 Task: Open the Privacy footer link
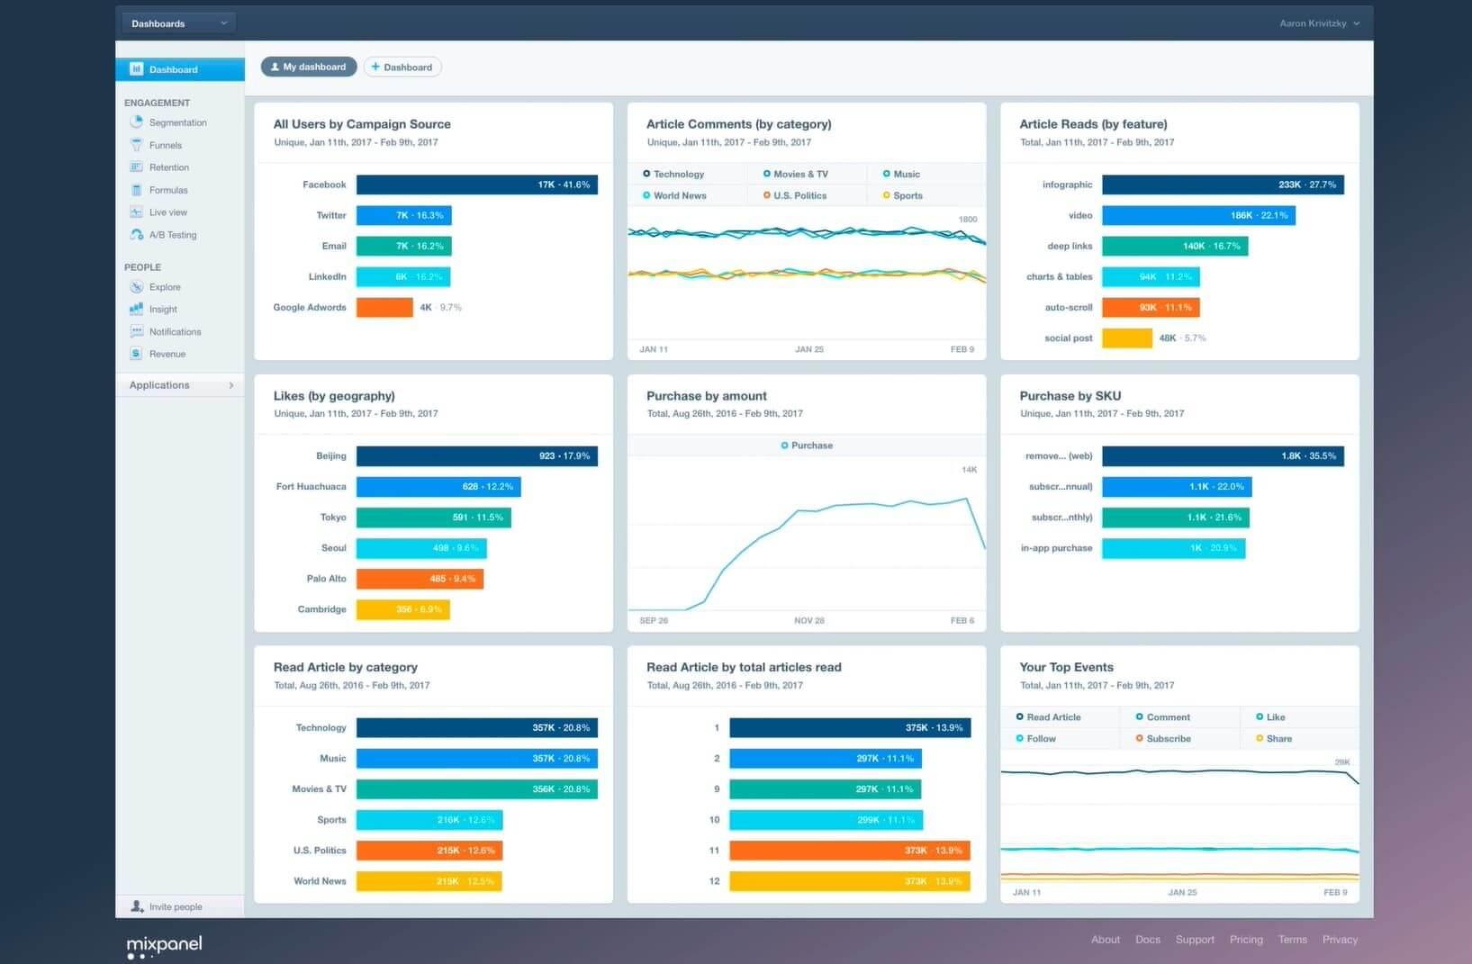click(1340, 940)
